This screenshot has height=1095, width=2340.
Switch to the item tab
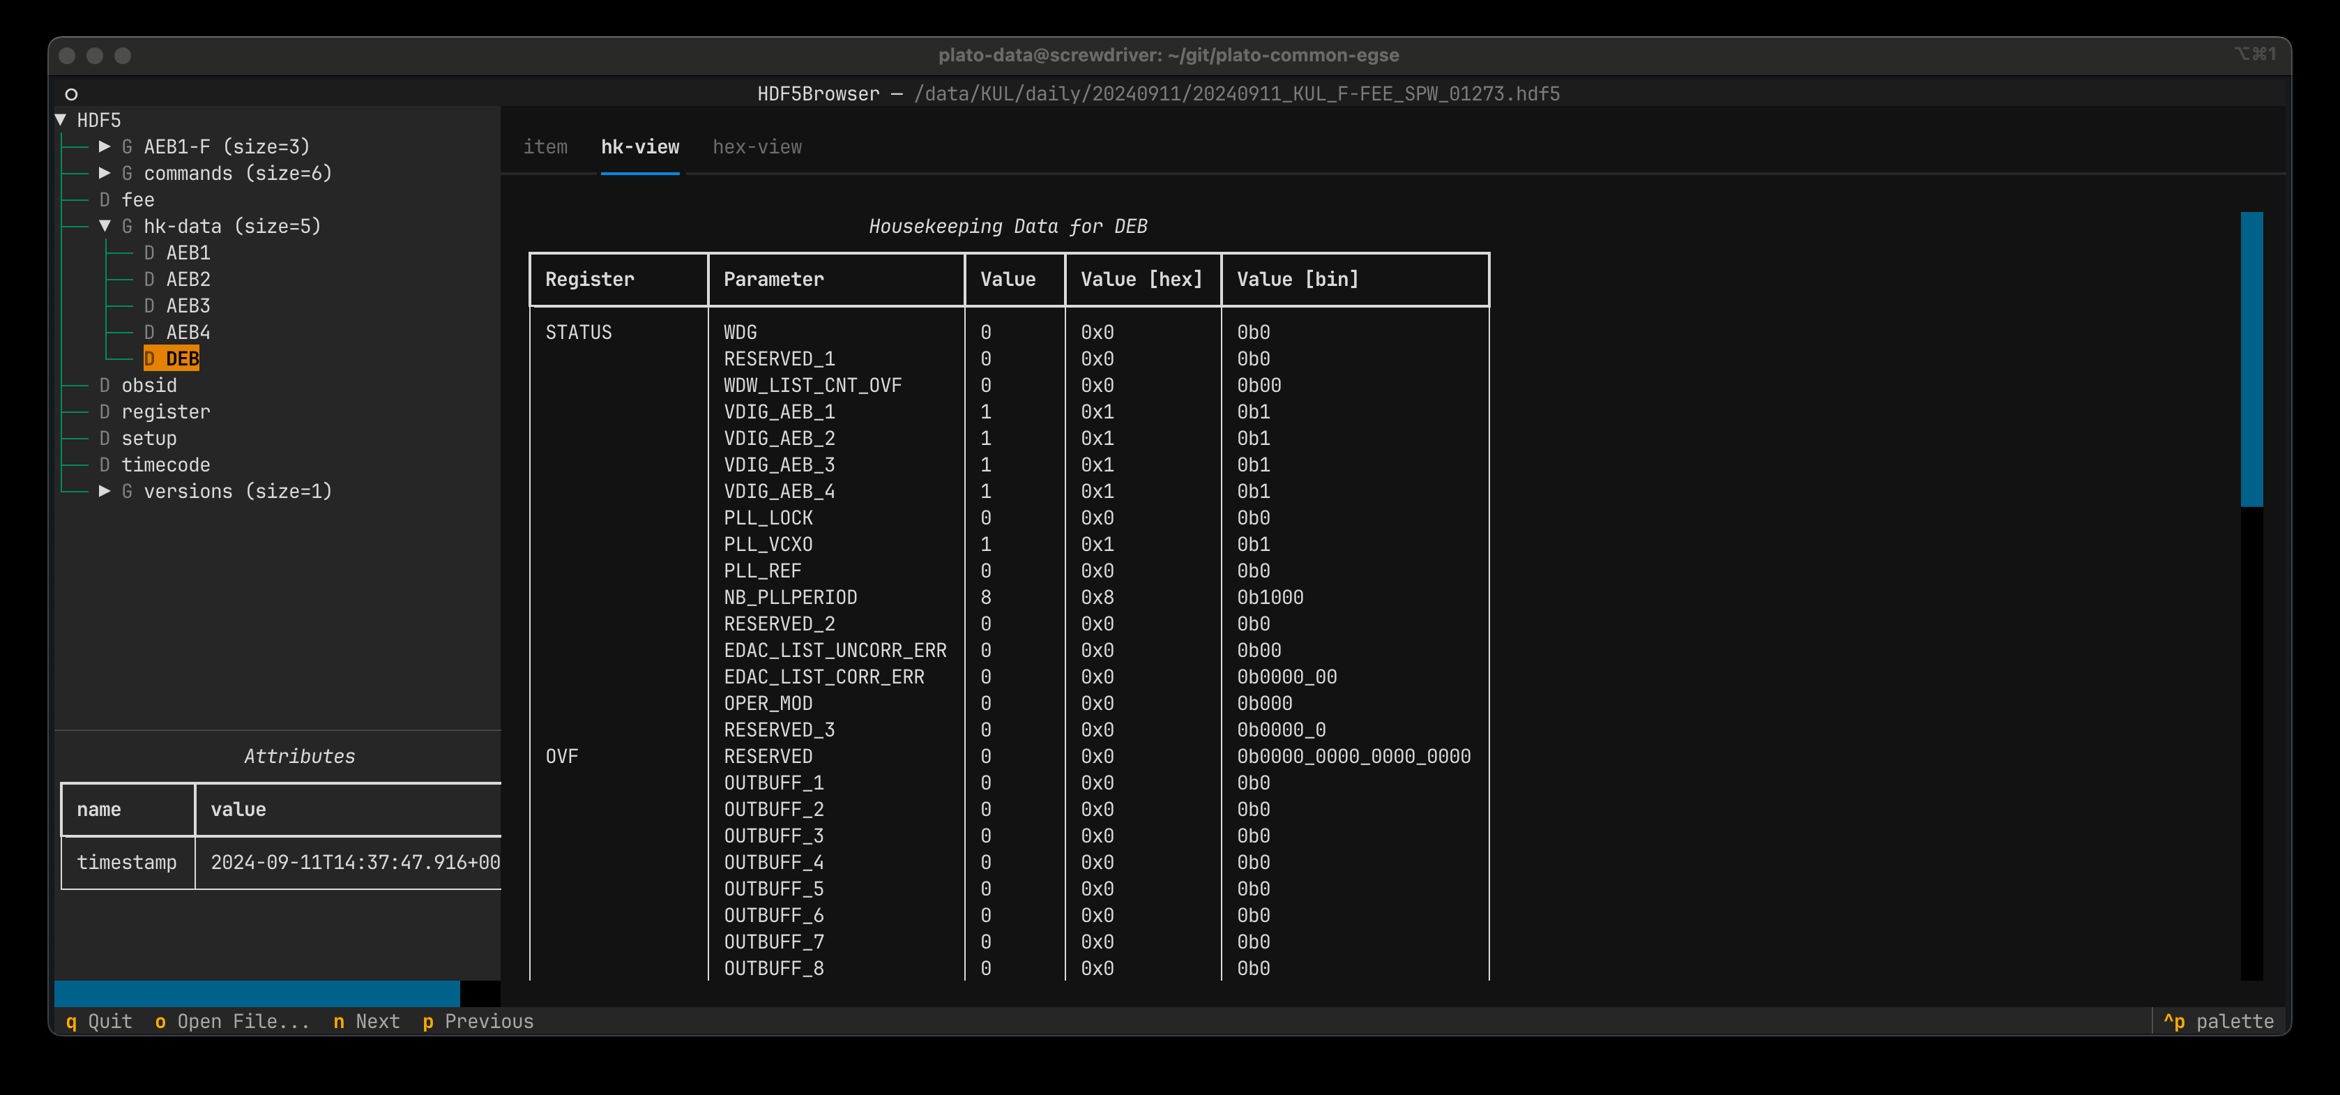pyautogui.click(x=545, y=146)
